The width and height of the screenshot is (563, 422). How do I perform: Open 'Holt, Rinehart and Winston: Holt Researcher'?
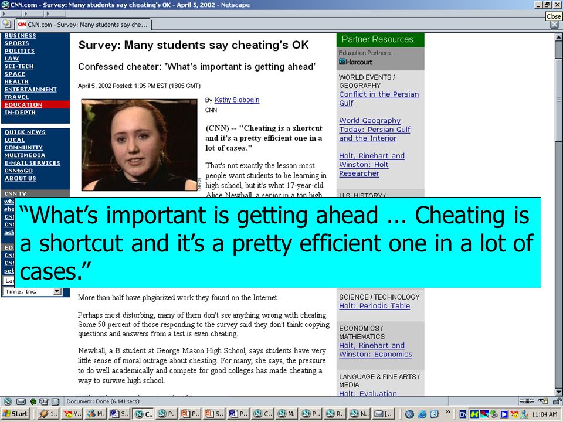pos(372,165)
